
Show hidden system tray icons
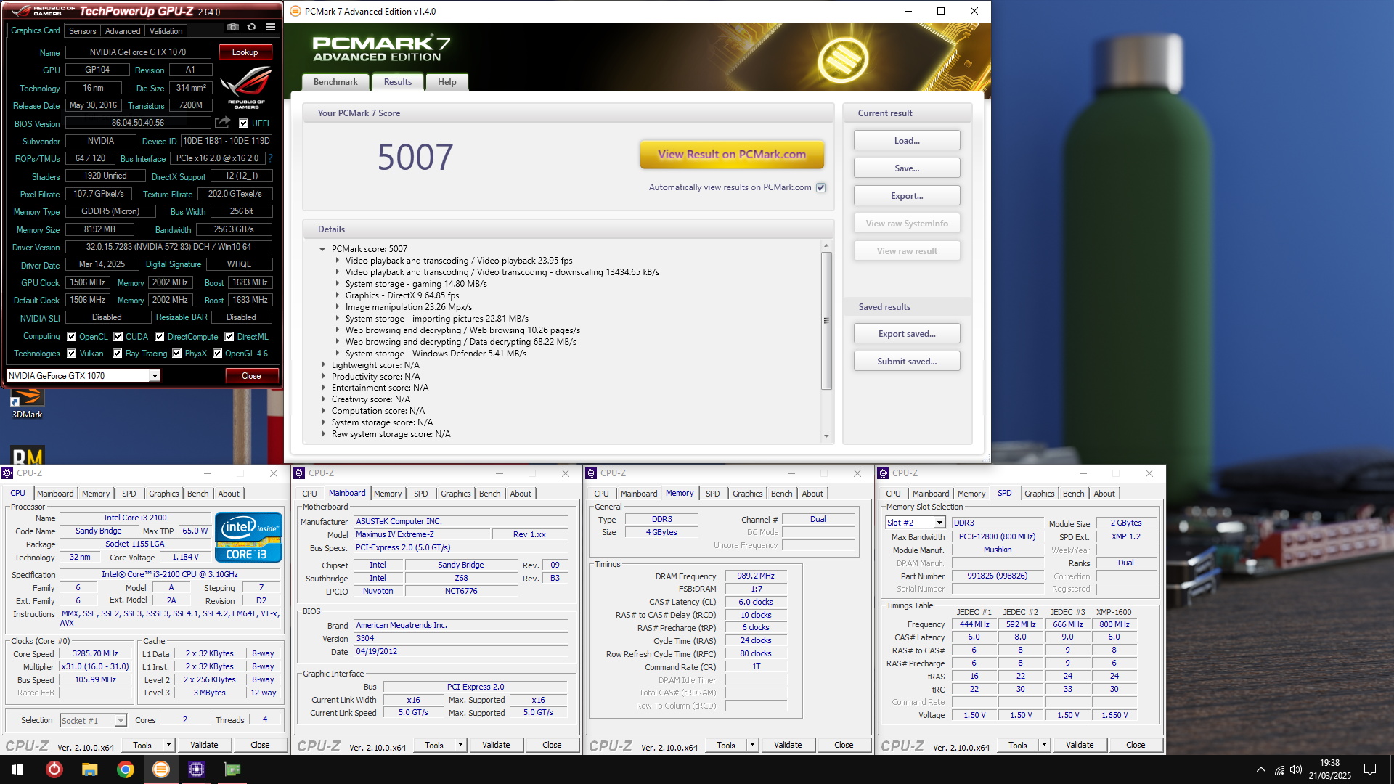click(x=1261, y=769)
